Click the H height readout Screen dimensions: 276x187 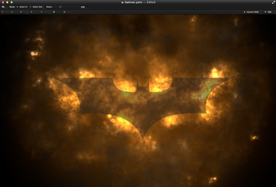click(x=67, y=12)
